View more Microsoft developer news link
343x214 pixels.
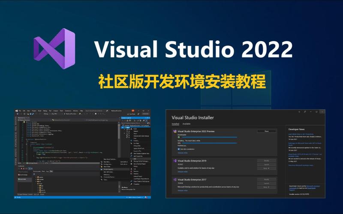(x=301, y=165)
